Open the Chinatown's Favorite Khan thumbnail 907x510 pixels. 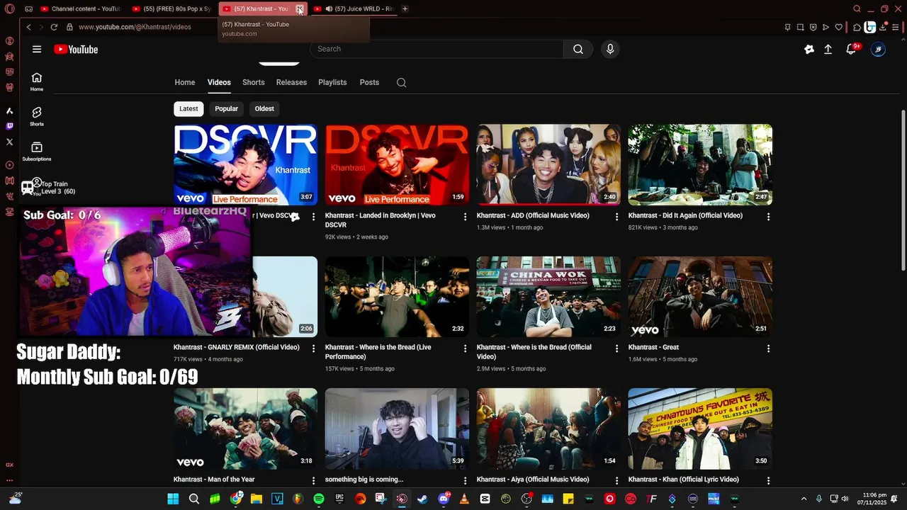click(x=700, y=429)
